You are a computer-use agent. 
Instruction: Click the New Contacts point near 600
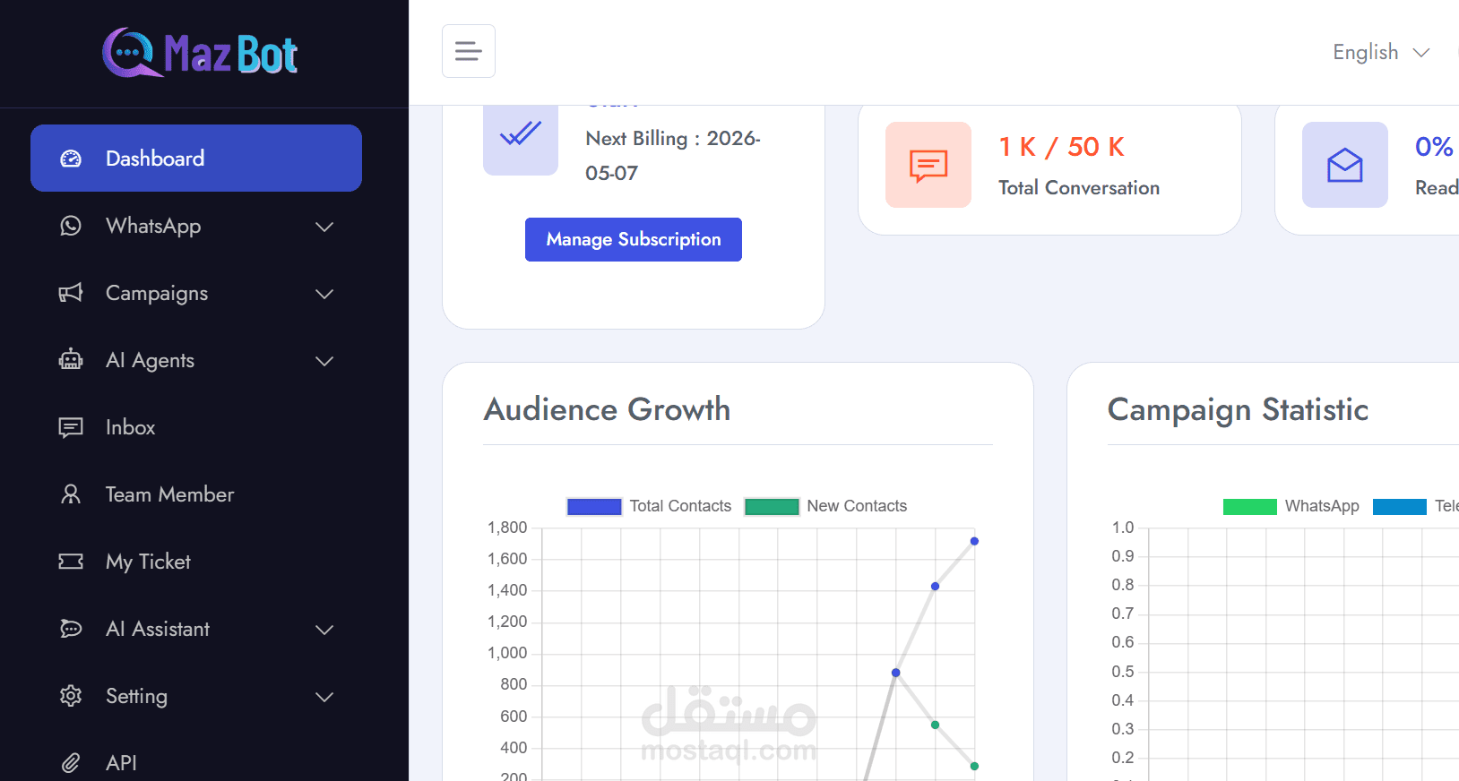coord(935,725)
